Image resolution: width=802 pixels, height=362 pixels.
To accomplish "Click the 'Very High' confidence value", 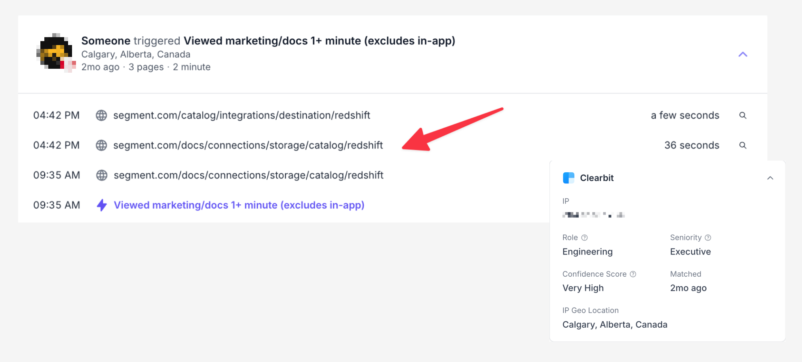I will click(x=583, y=288).
